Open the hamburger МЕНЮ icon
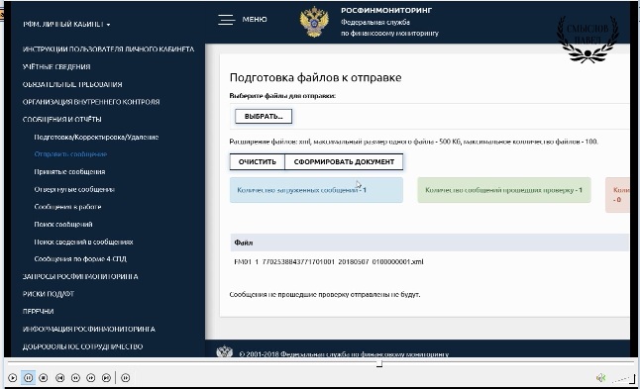 coord(226,20)
